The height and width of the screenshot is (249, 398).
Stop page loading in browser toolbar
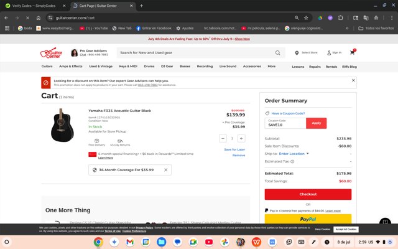pyautogui.click(x=27, y=18)
